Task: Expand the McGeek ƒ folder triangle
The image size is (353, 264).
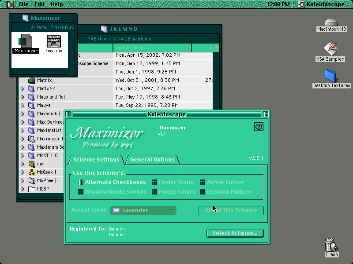Action: (x=23, y=172)
